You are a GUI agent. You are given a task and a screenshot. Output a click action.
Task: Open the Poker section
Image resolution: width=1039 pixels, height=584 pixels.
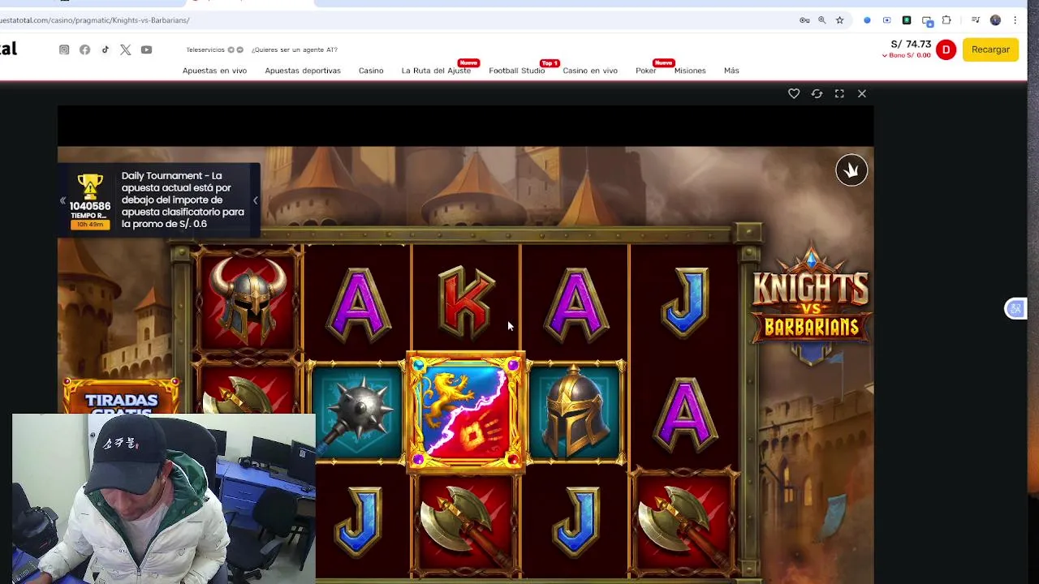tap(646, 71)
